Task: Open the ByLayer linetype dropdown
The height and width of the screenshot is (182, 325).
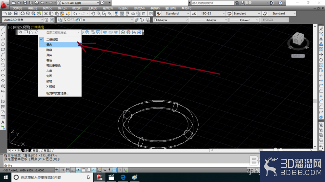Action: click(209, 20)
